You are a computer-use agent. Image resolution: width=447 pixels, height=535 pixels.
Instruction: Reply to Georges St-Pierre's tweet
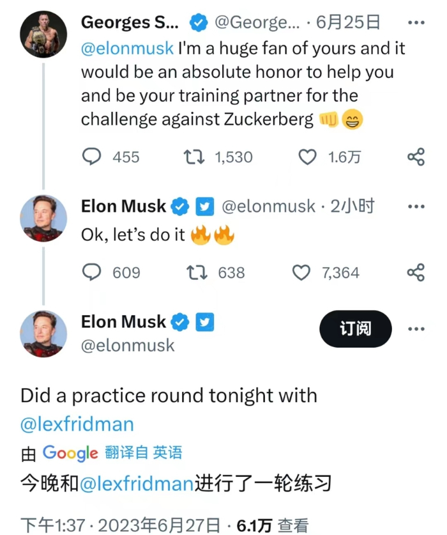click(x=93, y=157)
